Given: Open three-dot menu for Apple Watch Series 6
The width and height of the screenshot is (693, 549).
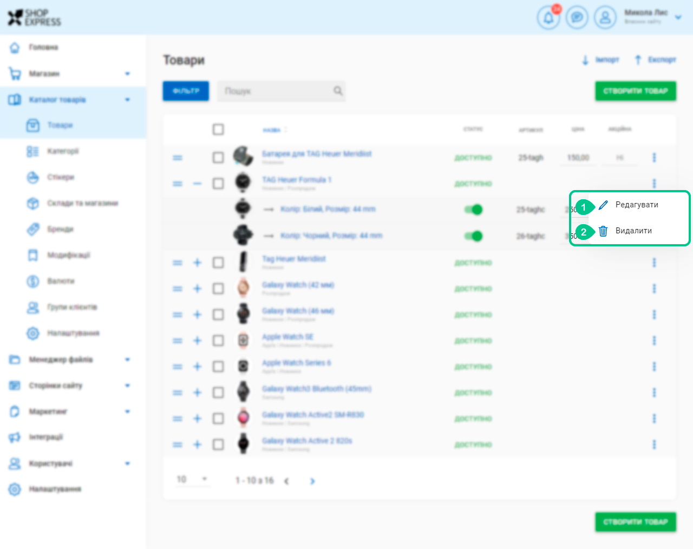Looking at the screenshot, I should pos(654,367).
